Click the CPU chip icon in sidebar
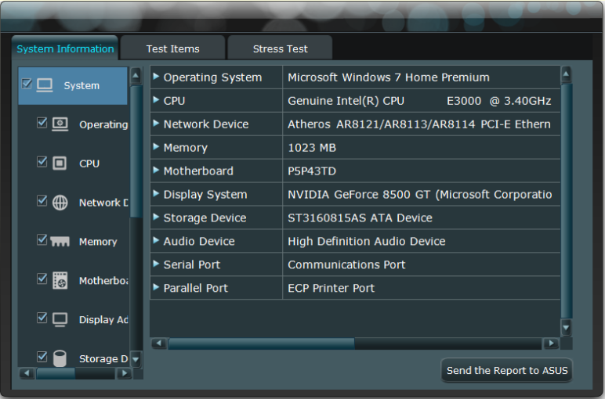This screenshot has height=399, width=605. pos(60,164)
